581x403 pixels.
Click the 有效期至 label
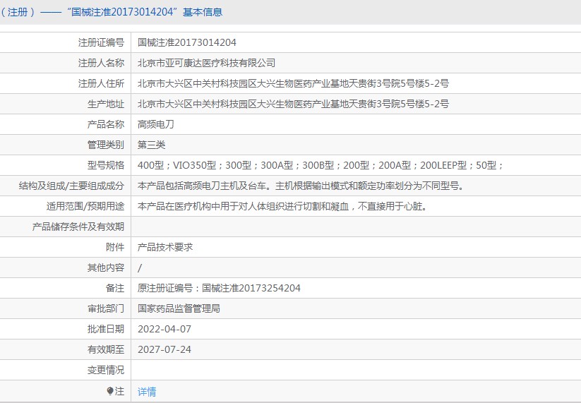point(106,349)
